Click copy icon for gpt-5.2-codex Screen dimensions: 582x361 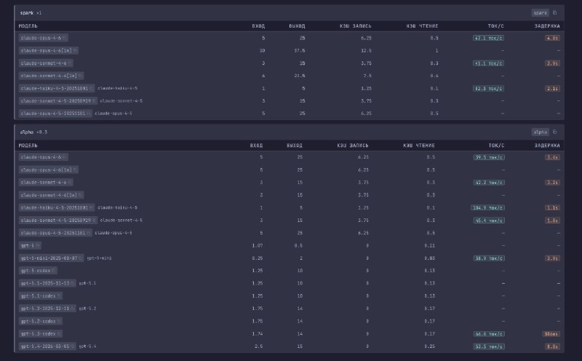[x=60, y=320]
